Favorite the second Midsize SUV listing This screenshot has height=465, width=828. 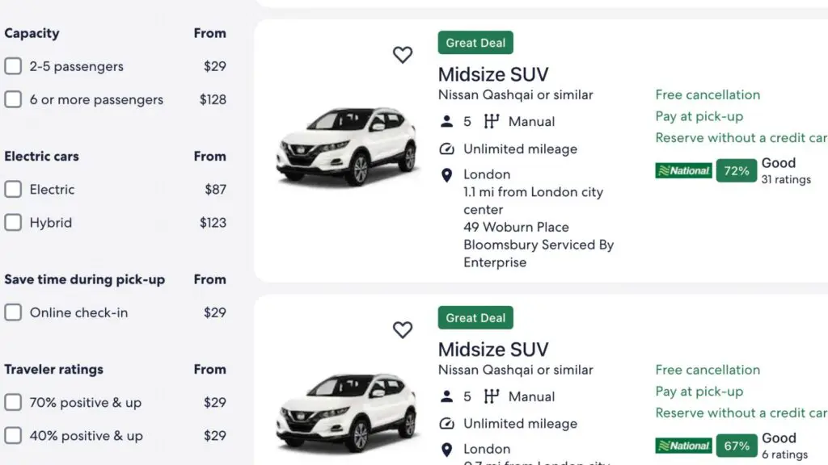(403, 329)
